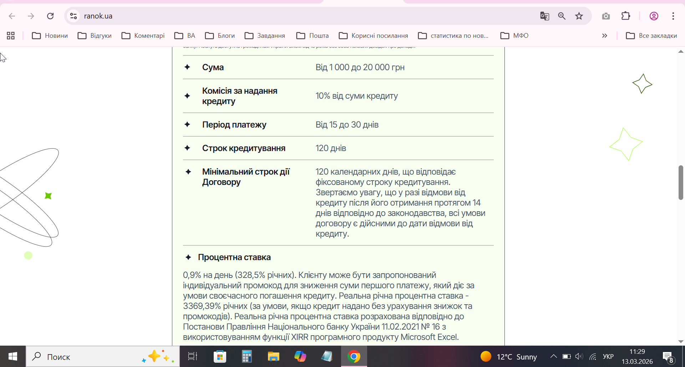This screenshot has width=685, height=367.
Task: Click the scrollbar down arrow
Action: tap(681, 341)
